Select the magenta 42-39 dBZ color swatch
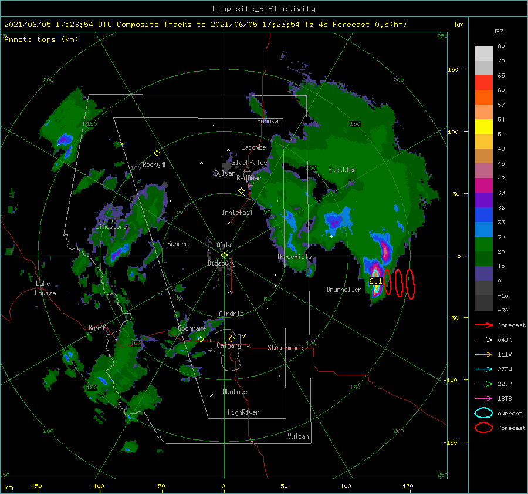The width and height of the screenshot is (528, 494). 483,186
